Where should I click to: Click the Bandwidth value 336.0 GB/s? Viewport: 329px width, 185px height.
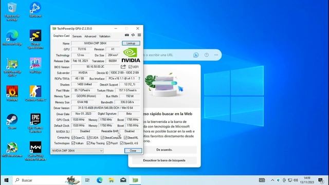click(127, 102)
